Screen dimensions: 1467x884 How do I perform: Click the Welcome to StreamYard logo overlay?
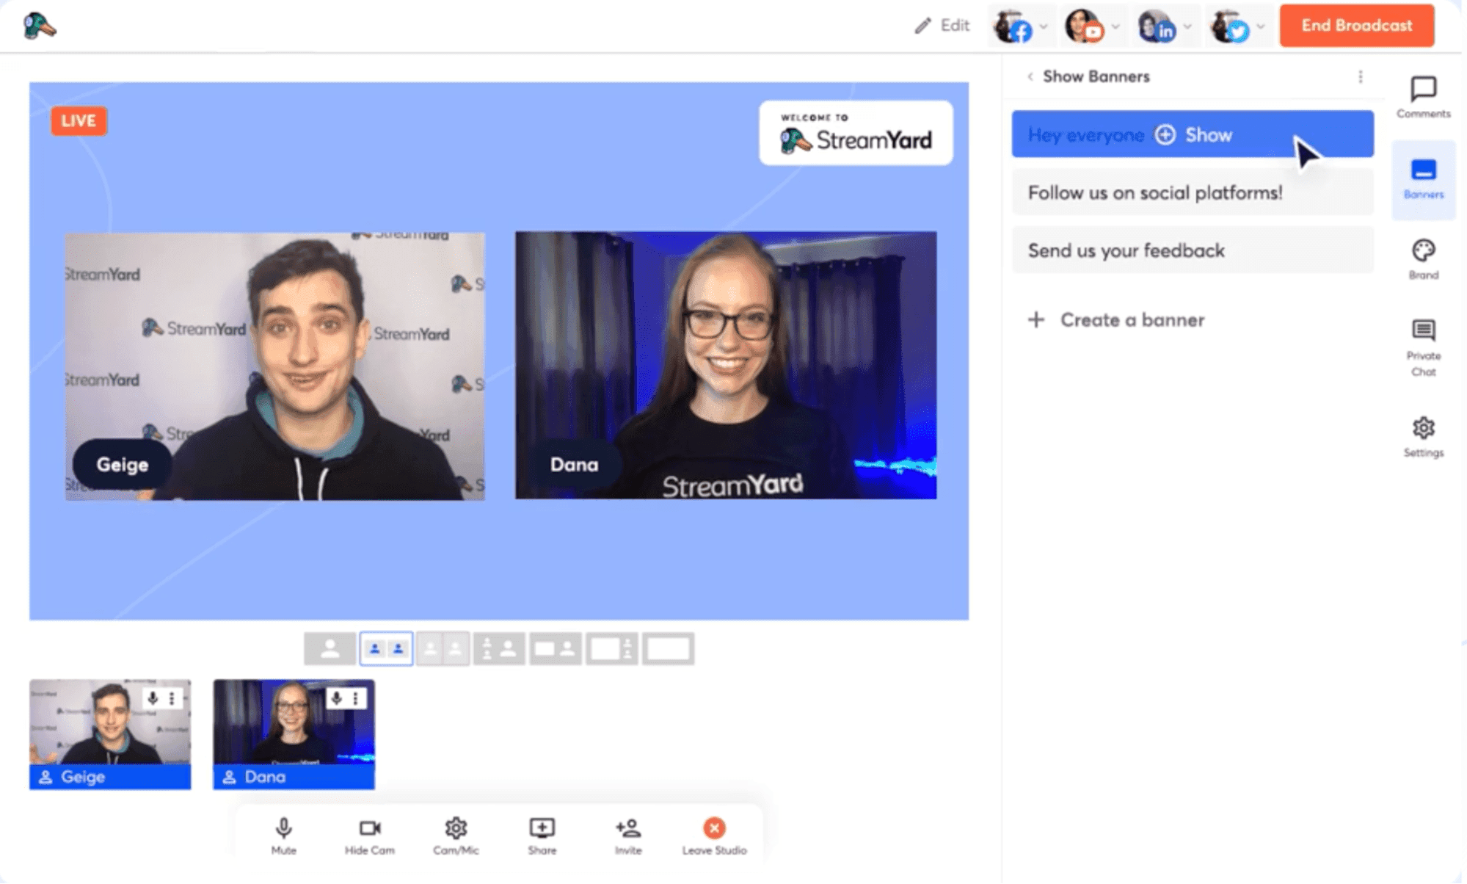pos(856,133)
